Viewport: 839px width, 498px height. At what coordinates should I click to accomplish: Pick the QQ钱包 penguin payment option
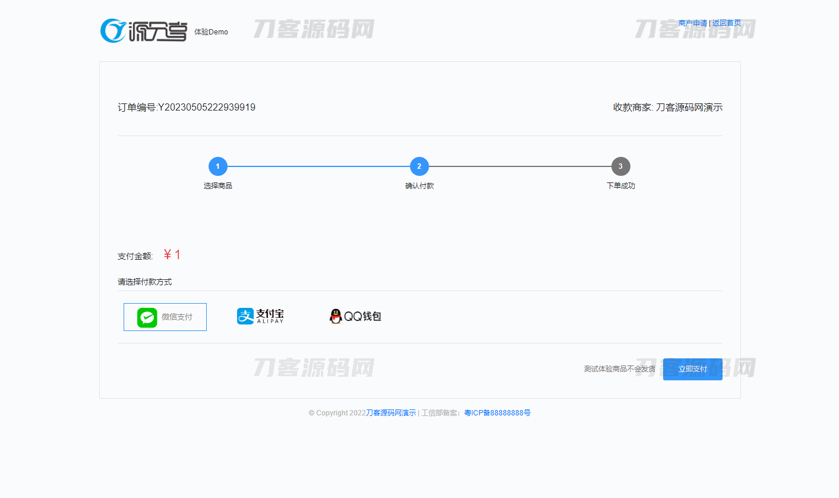[x=355, y=317]
